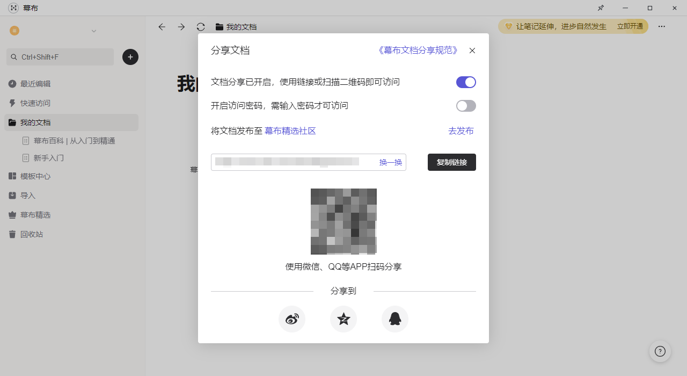Click the Ctrl+Shift+F search field
Viewport: 687px width, 376px height.
(59, 56)
